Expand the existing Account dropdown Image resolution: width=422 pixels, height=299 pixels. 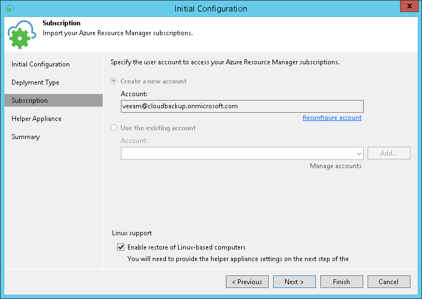[359, 153]
